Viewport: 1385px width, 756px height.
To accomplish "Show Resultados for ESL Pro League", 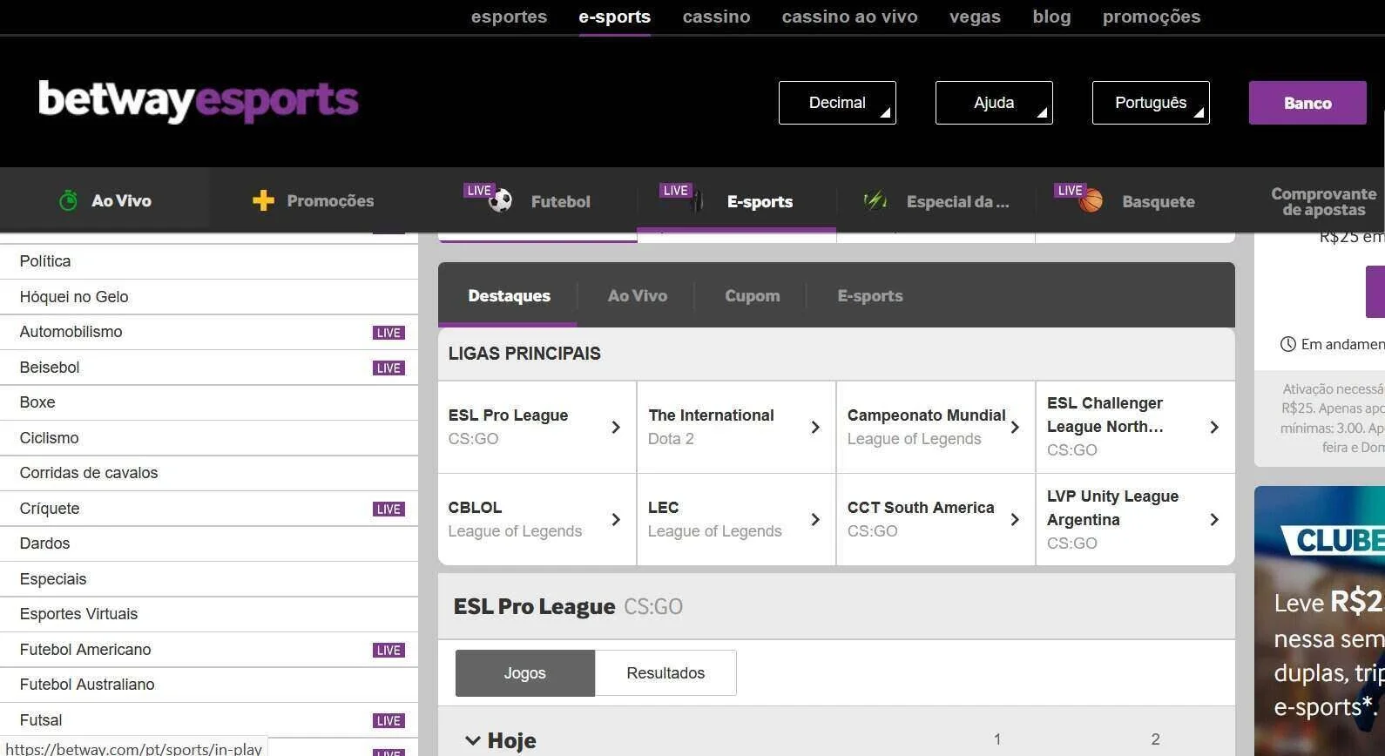I will (665, 673).
